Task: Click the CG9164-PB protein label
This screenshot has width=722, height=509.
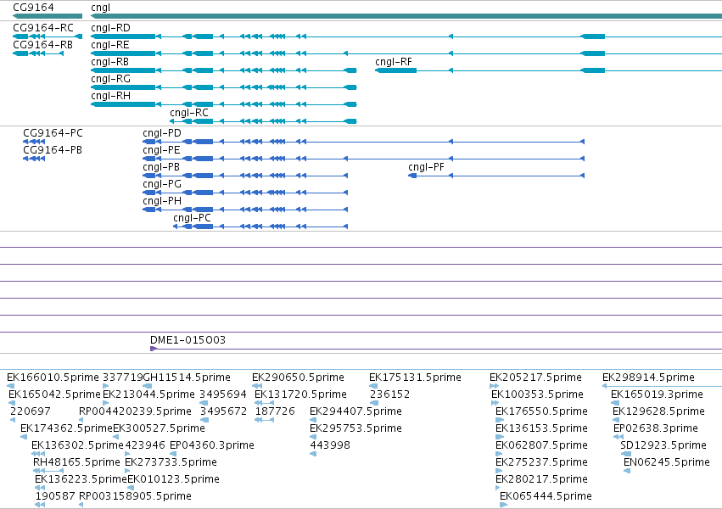Action: (53, 150)
